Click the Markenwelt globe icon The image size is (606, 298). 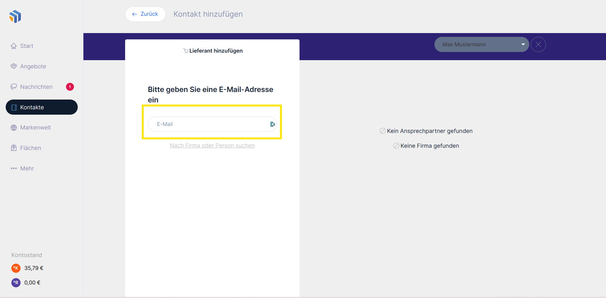click(x=14, y=128)
